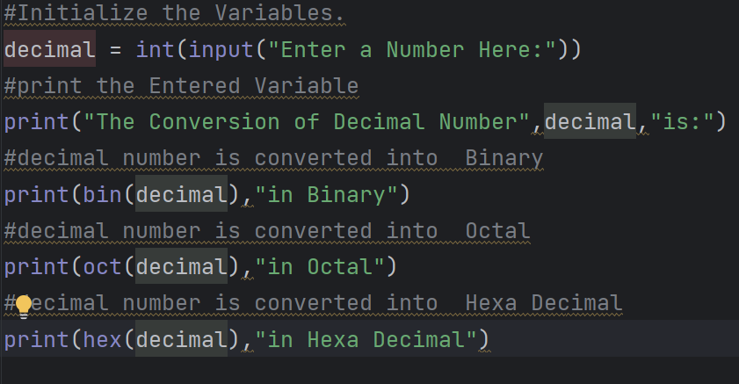The width and height of the screenshot is (739, 384).
Task: Click the decimal argument inside oct()
Action: (x=181, y=266)
